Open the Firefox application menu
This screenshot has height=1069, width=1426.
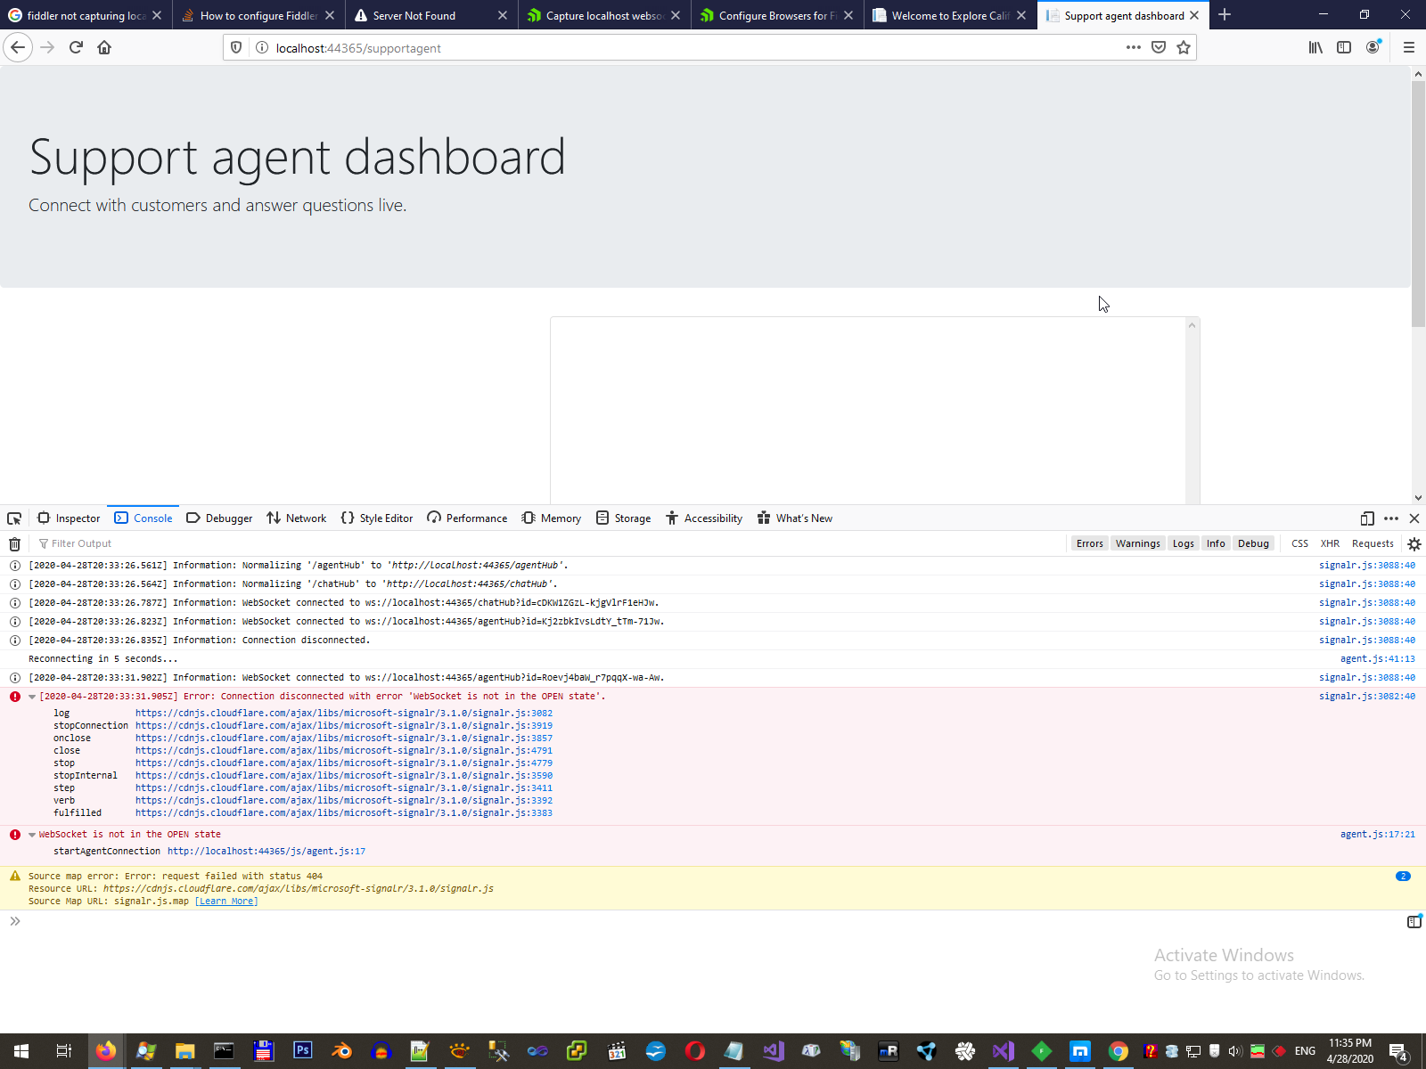point(1409,47)
